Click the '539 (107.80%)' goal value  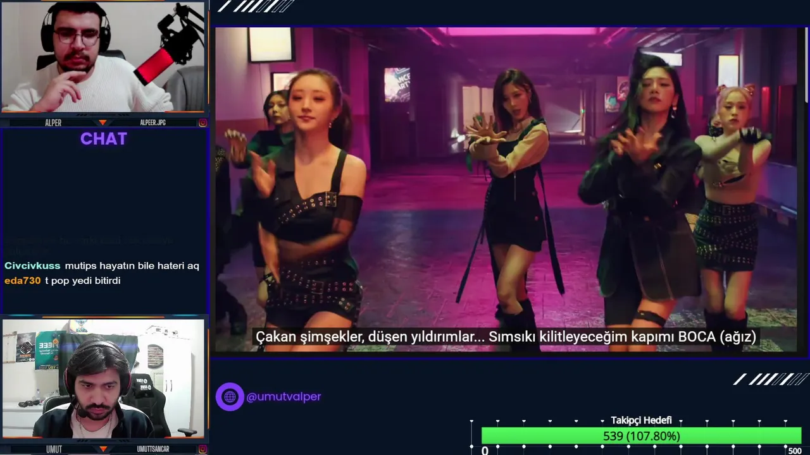pos(641,436)
